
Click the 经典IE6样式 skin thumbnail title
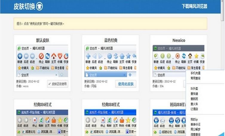coord(42,105)
